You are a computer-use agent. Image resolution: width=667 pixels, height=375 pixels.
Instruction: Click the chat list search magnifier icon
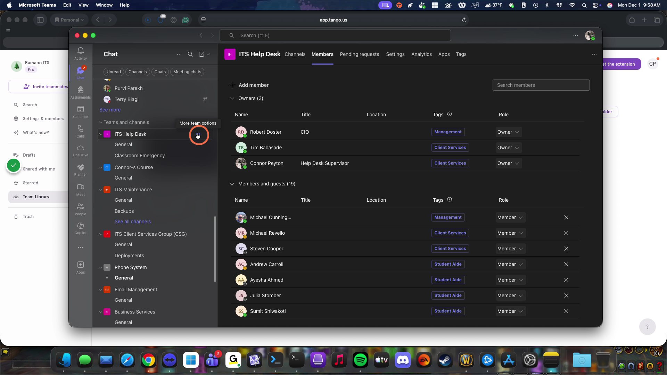[x=190, y=54]
